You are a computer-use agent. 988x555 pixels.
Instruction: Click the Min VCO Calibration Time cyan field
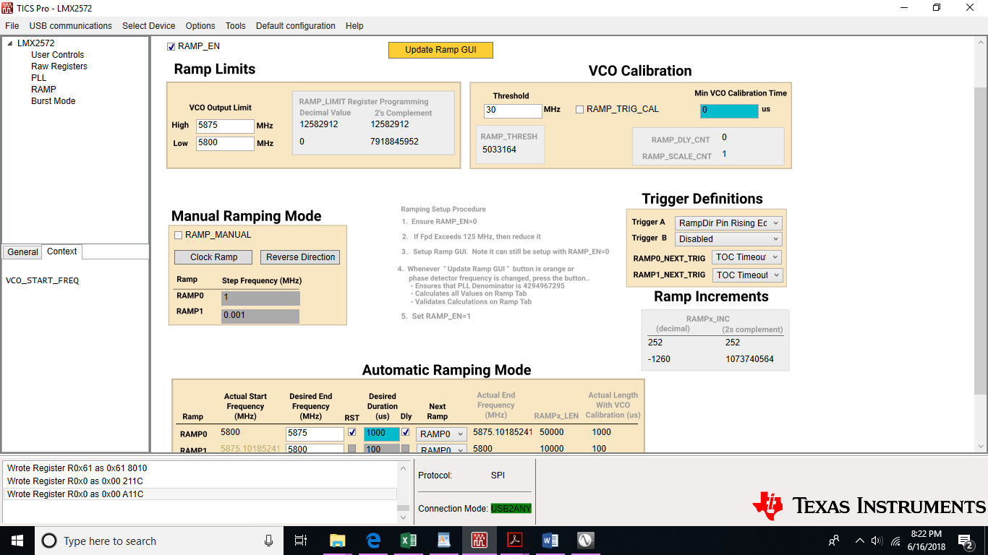(x=729, y=111)
